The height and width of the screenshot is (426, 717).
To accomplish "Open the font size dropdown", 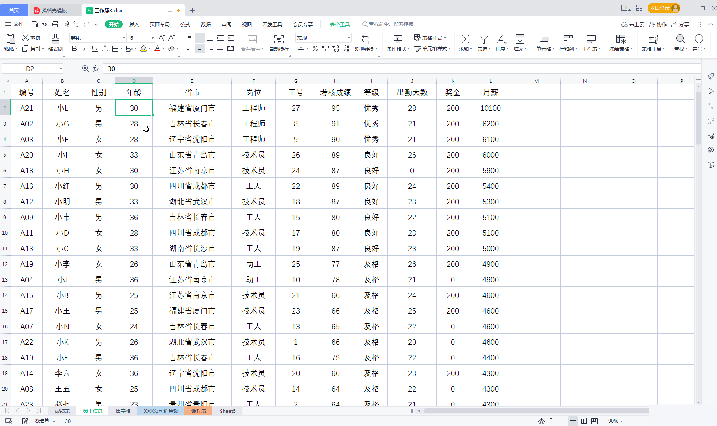I will tap(152, 37).
